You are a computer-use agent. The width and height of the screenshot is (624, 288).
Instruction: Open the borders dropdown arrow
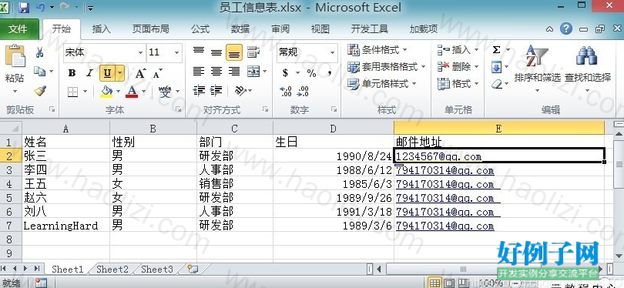pyautogui.click(x=85, y=92)
